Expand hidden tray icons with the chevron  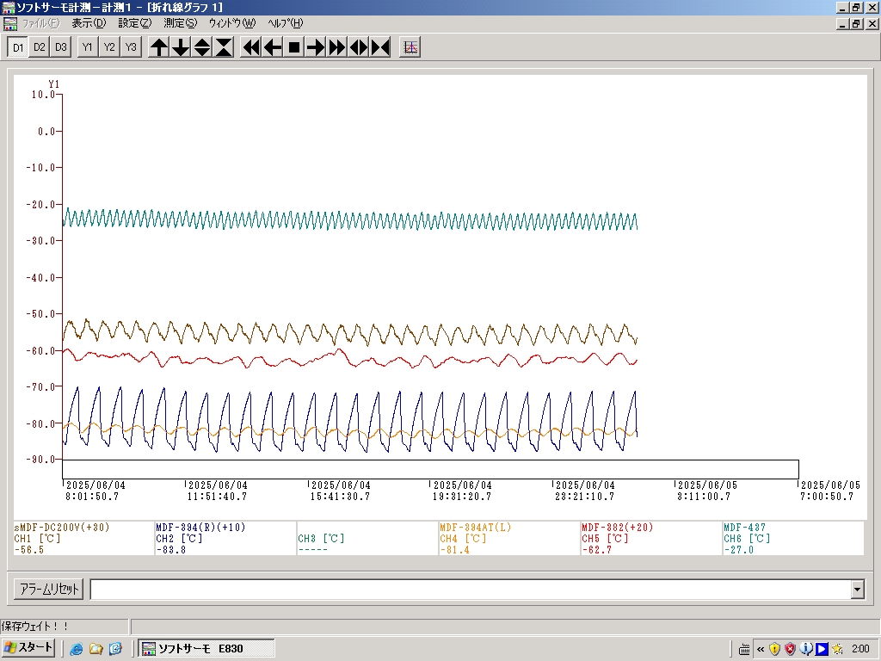(761, 649)
